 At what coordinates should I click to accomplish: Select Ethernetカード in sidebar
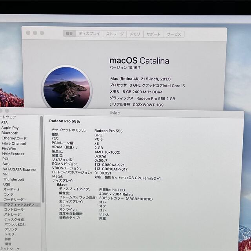tap(14, 138)
